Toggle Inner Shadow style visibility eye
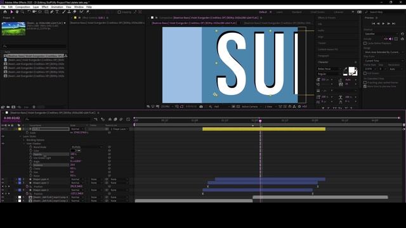The width and height of the screenshot is (406, 228). [x=3, y=144]
